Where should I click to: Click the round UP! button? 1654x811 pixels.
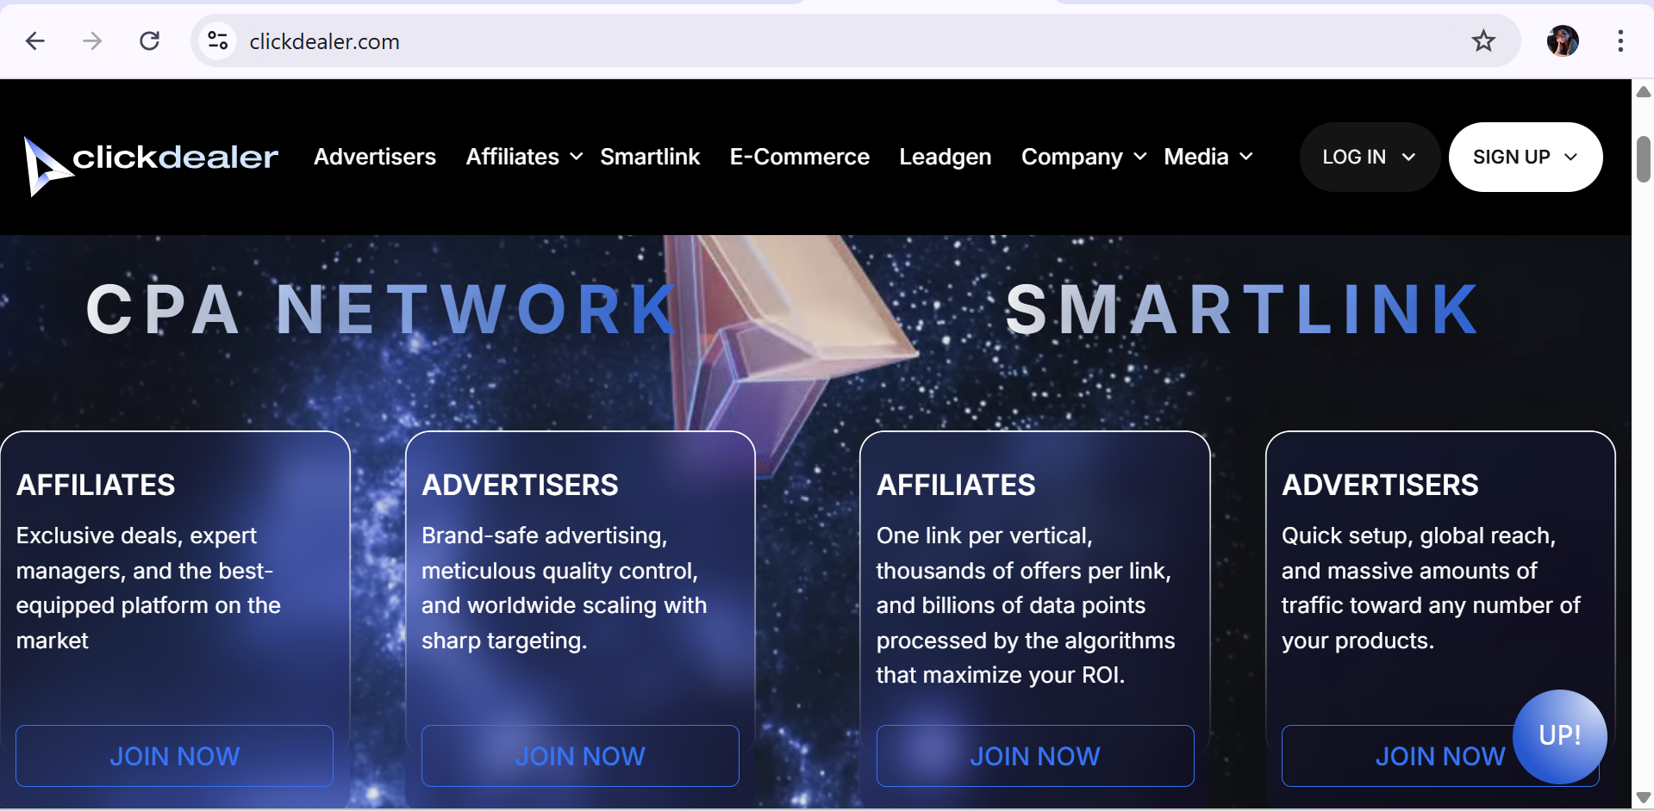coord(1559,737)
